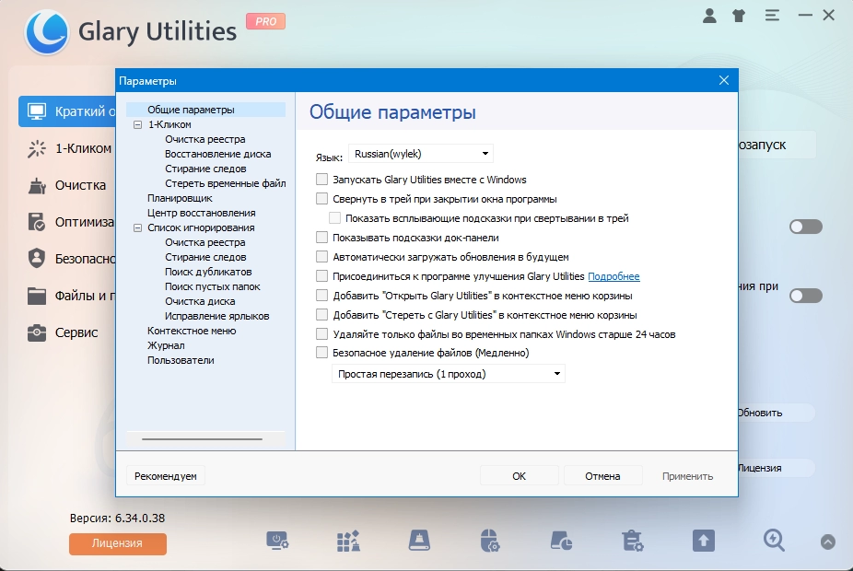Enable Показывать подсказки док-панели checkbox
The image size is (853, 571).
point(322,237)
